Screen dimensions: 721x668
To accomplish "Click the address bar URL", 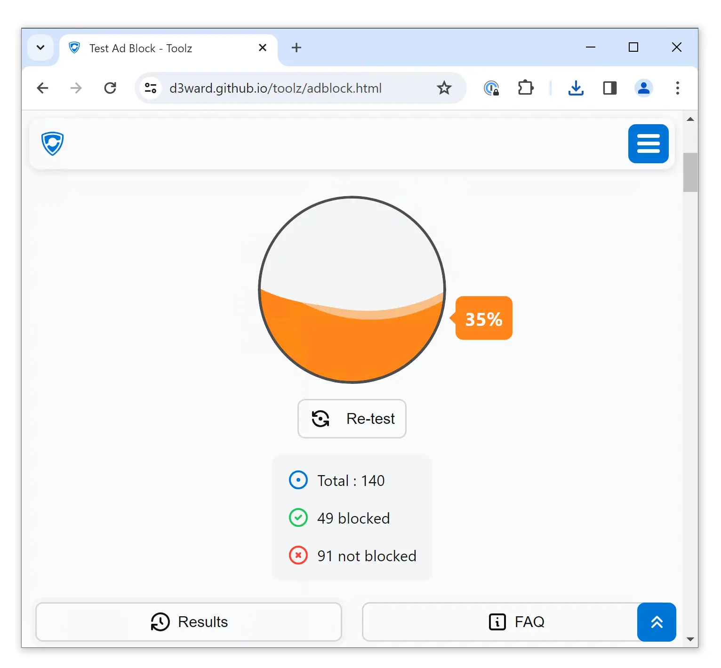I will (275, 88).
